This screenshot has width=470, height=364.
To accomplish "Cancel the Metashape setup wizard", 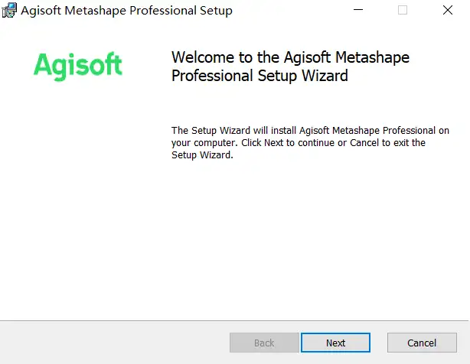I will (422, 343).
